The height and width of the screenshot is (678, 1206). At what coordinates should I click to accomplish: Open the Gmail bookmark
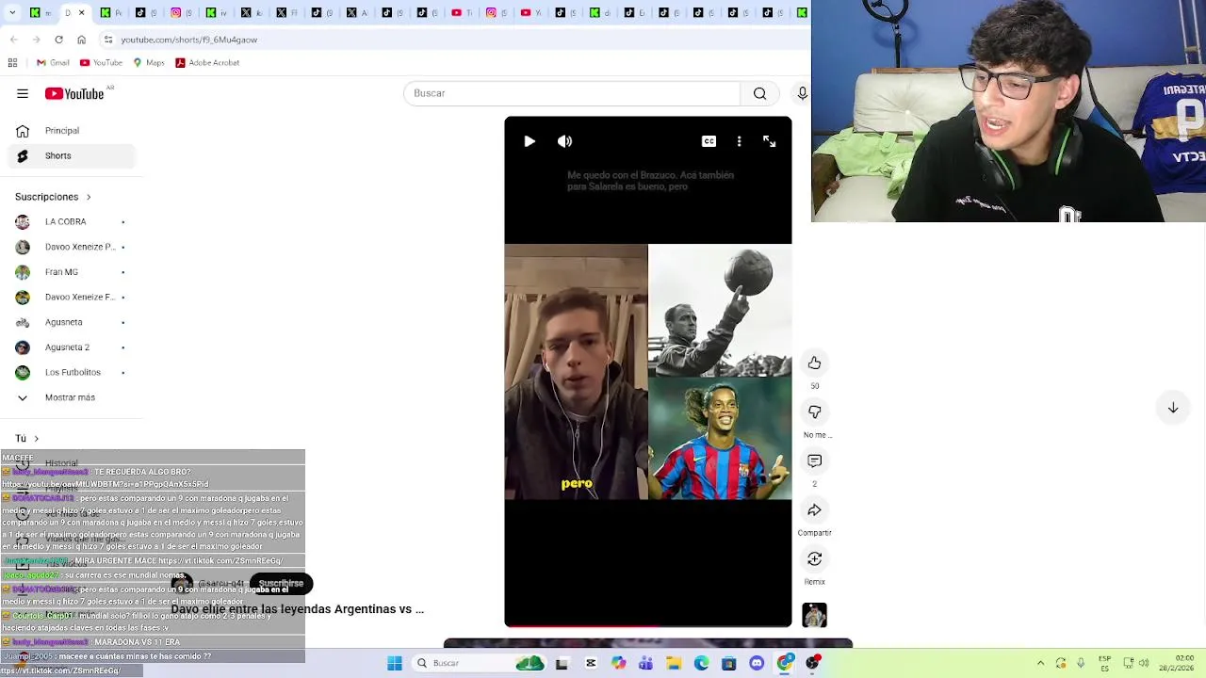pos(53,62)
